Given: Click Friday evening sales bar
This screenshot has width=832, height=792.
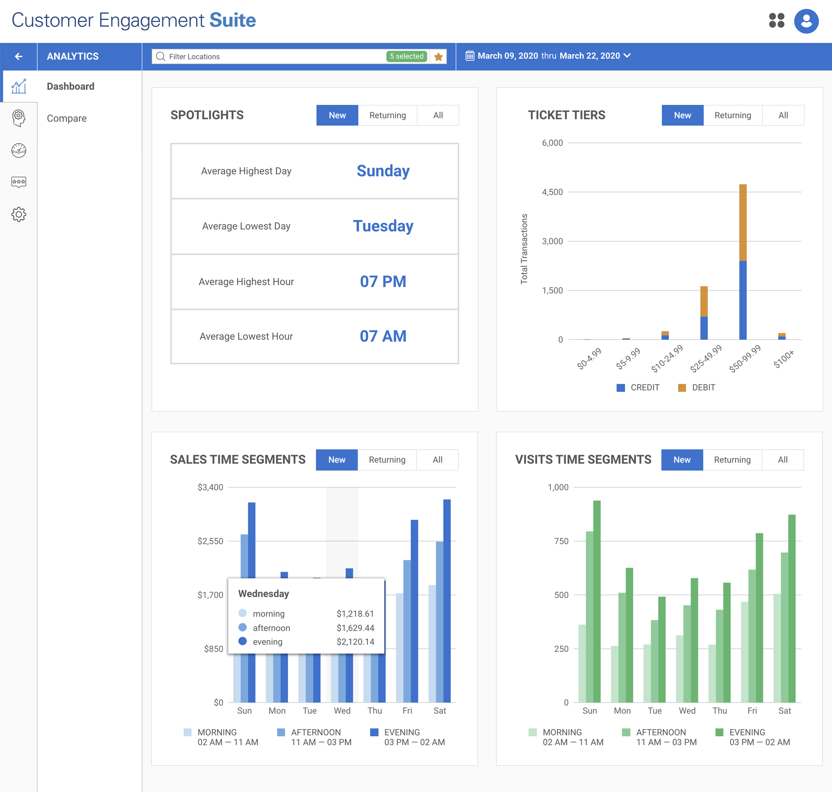Looking at the screenshot, I should click(x=414, y=611).
